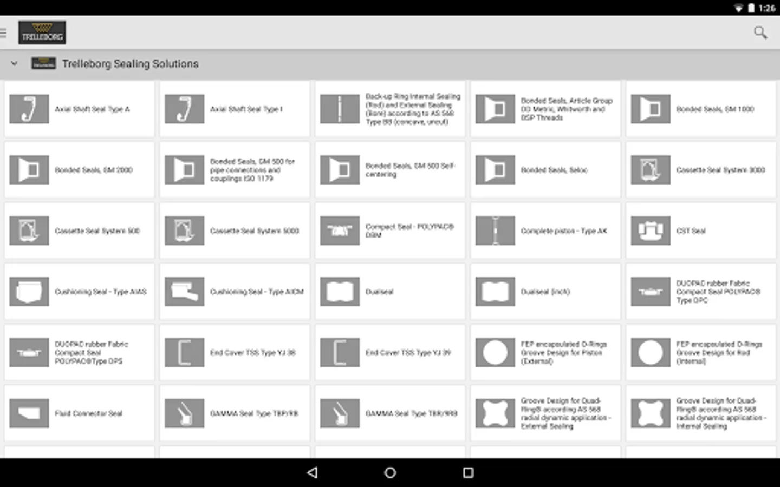Open Bonded Seals GM 500 Self-centering icon
Viewport: 780px width, 487px height.
point(340,170)
